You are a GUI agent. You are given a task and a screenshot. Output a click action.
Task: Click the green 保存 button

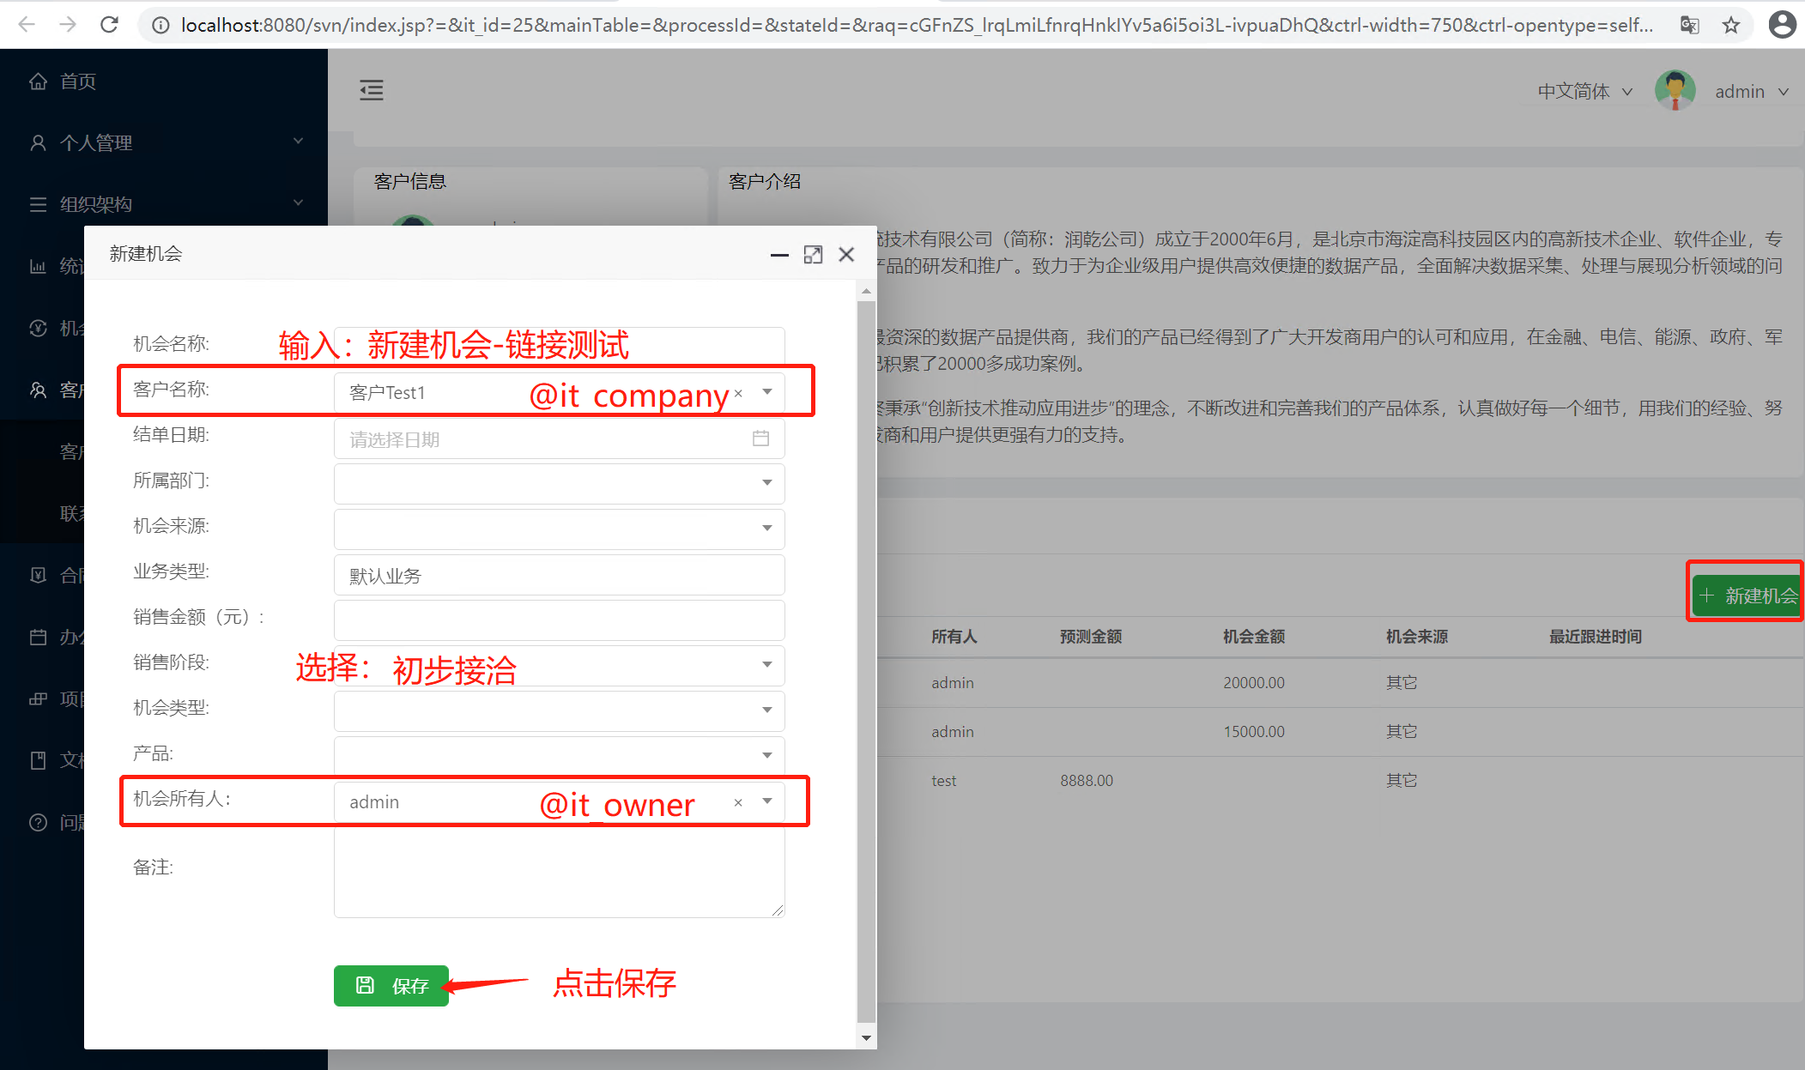[x=391, y=985]
